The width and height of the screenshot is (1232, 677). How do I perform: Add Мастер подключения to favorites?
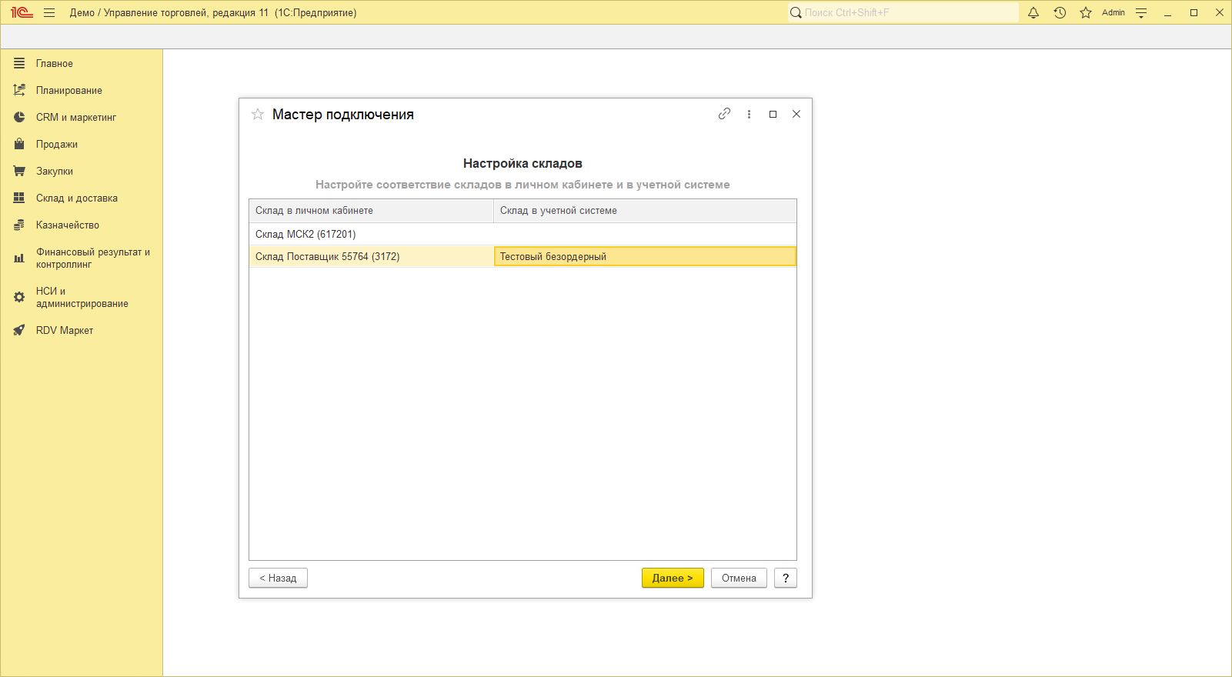258,114
